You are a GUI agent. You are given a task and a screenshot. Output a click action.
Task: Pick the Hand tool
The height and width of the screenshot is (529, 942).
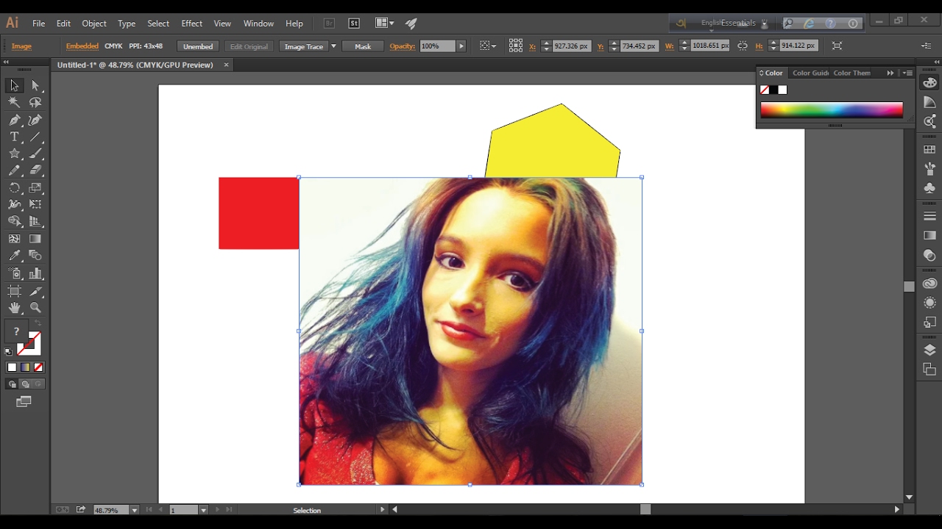click(x=14, y=308)
